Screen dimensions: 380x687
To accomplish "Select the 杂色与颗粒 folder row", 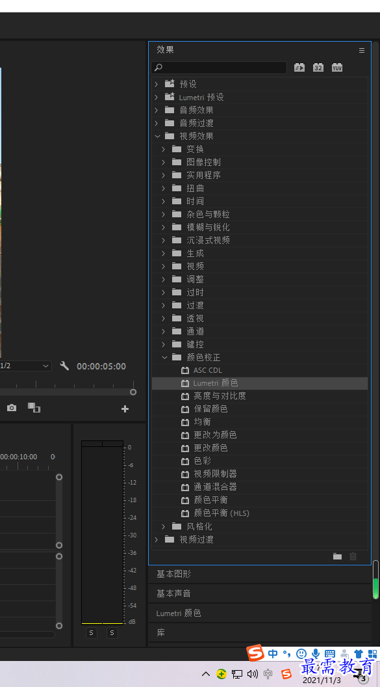I will point(260,214).
